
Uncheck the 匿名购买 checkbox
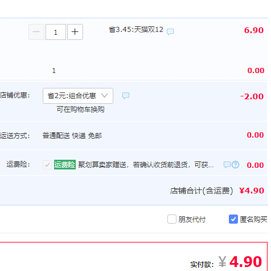[233, 219]
